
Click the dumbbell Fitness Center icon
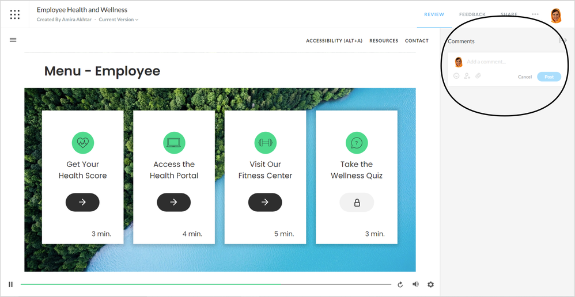coord(266,143)
